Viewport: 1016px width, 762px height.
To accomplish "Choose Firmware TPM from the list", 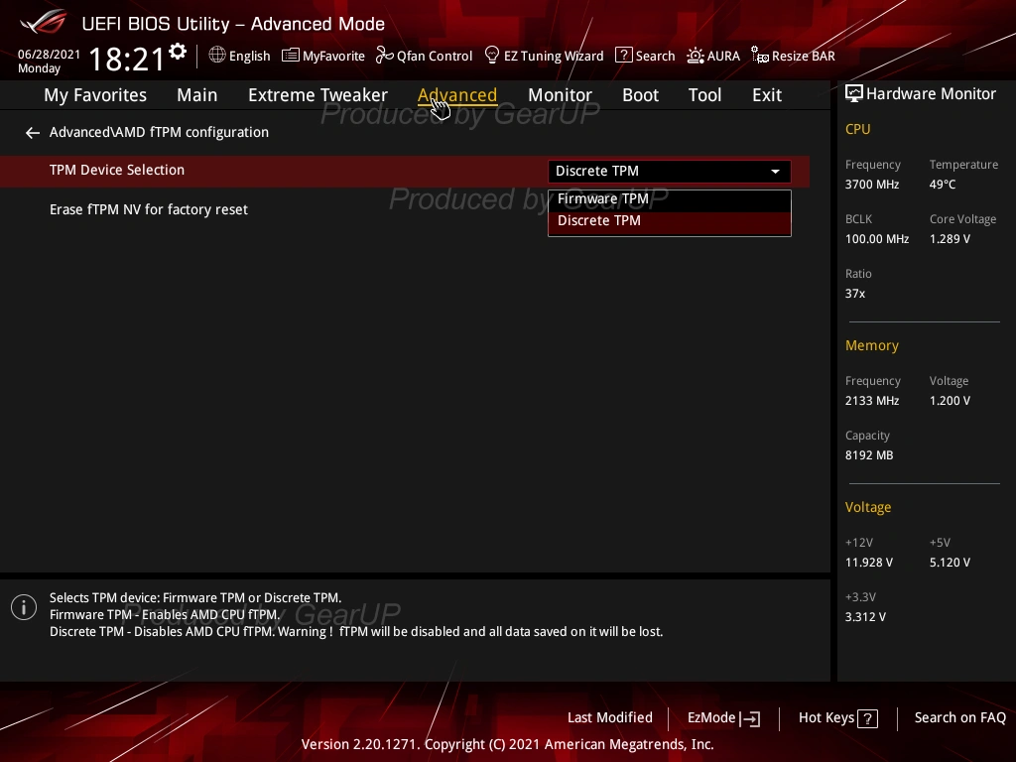I will [x=670, y=198].
